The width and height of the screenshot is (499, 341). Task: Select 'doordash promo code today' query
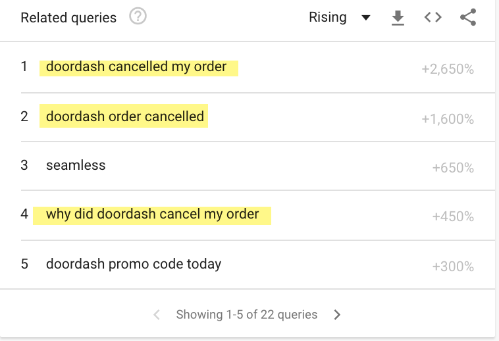point(134,264)
